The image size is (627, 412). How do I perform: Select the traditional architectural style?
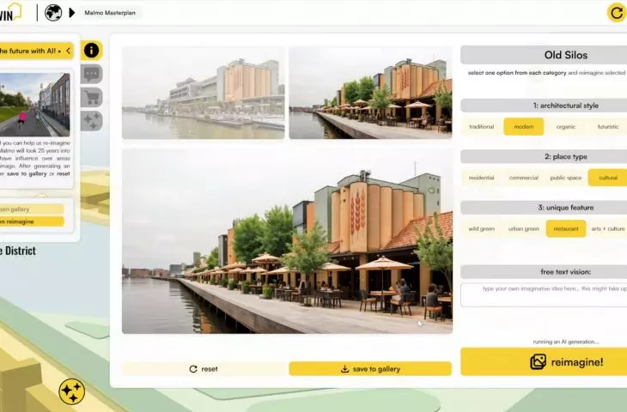coord(482,127)
